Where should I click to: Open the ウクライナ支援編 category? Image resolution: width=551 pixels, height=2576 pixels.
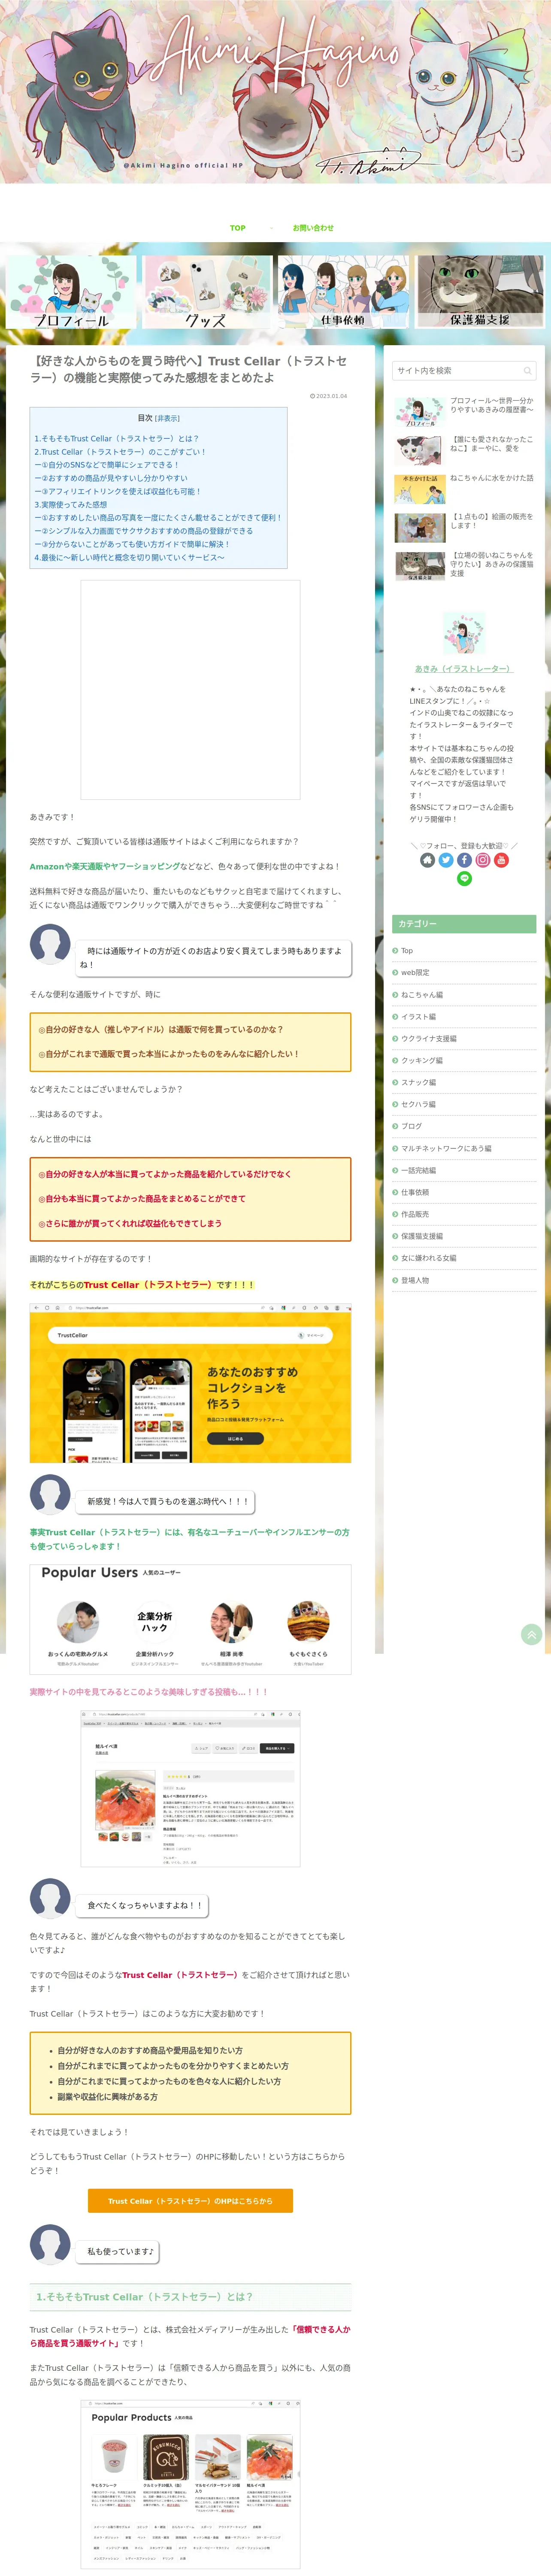click(x=464, y=1039)
